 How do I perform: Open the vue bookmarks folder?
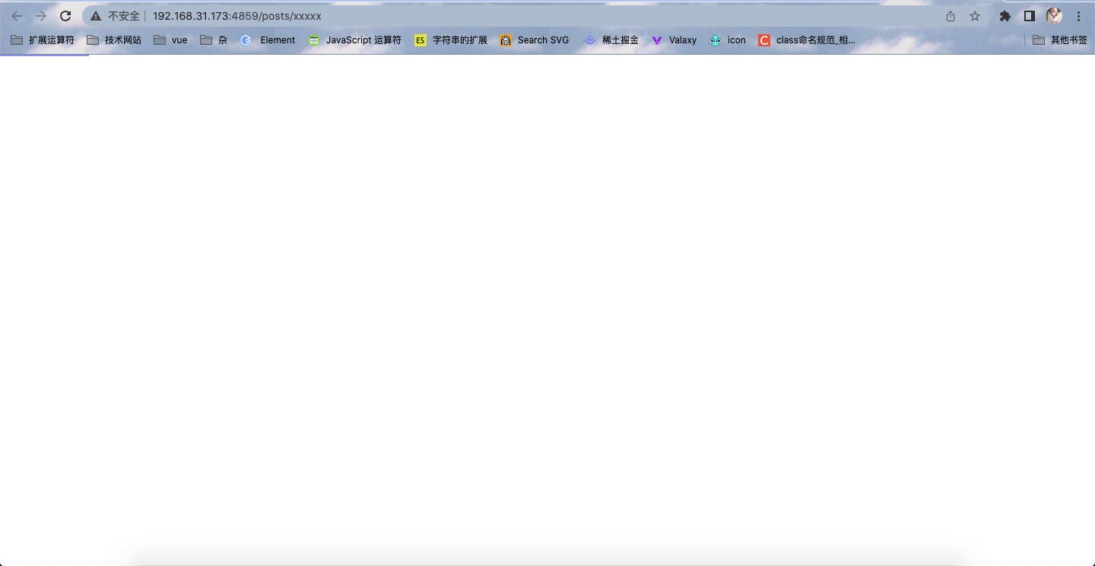coord(170,40)
